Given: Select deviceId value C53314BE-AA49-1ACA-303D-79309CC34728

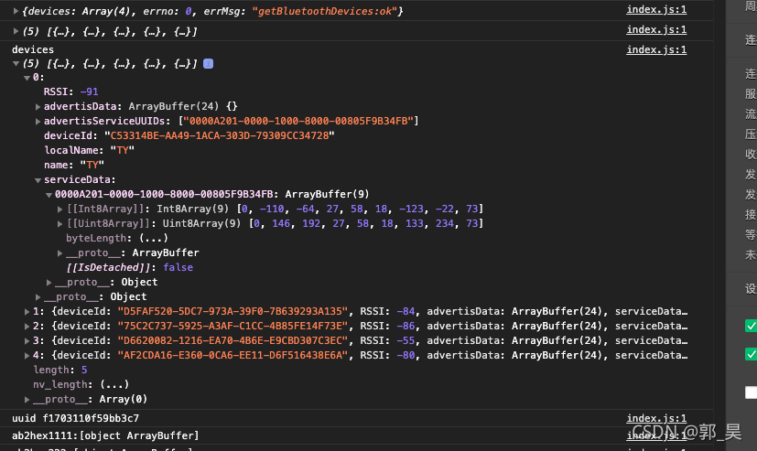Looking at the screenshot, I should coord(220,135).
